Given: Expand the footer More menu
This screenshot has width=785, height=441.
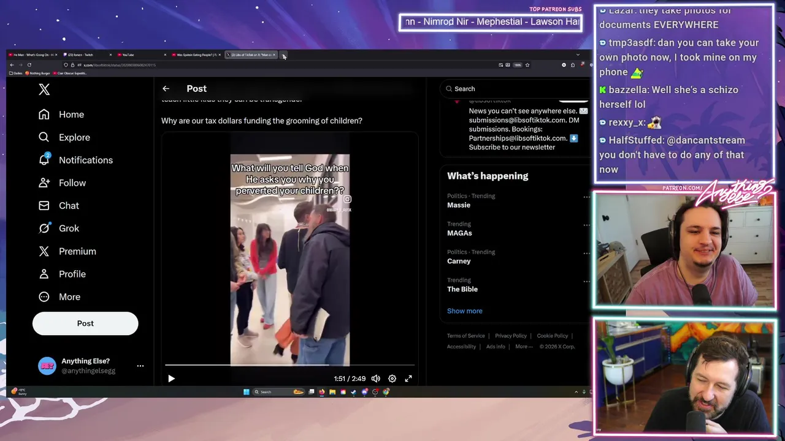Looking at the screenshot, I should [x=524, y=347].
